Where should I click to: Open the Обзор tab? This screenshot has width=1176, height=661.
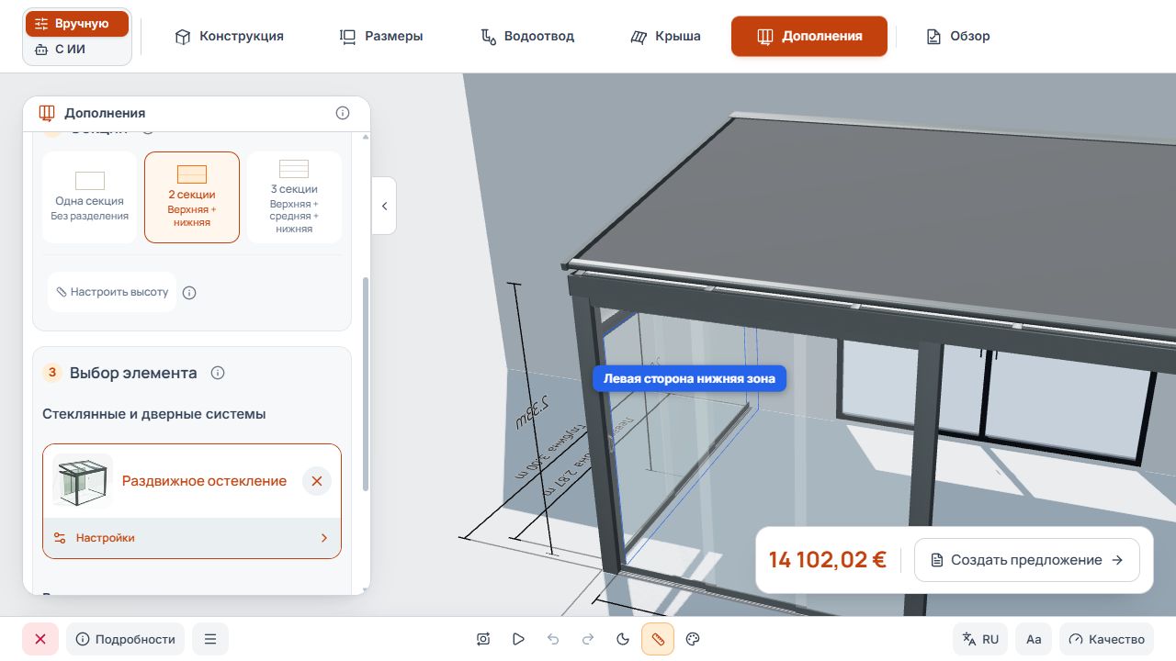958,37
